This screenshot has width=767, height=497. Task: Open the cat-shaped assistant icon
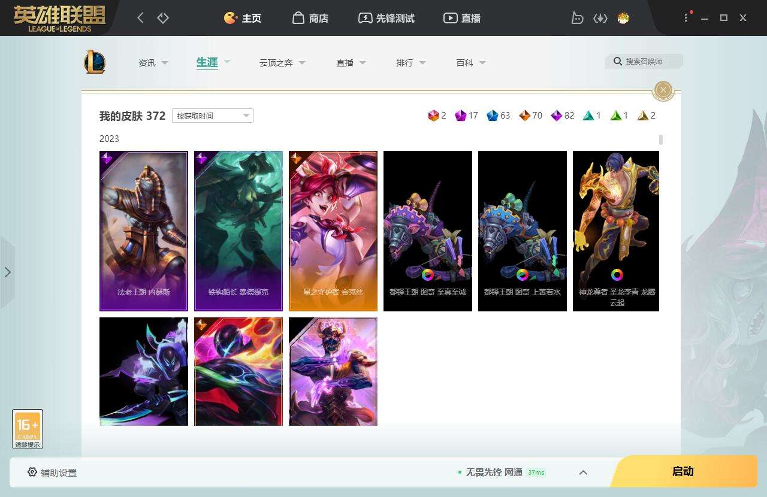(577, 18)
